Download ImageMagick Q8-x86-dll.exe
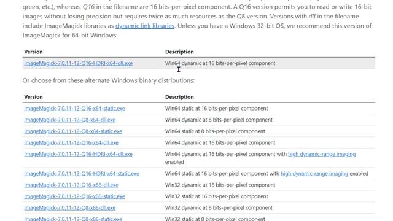 (69, 207)
